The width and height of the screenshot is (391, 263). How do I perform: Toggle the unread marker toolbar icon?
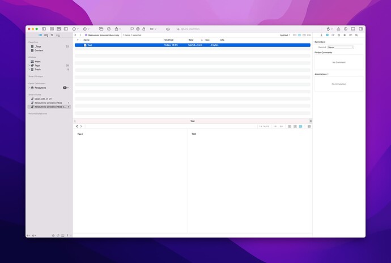point(138,29)
